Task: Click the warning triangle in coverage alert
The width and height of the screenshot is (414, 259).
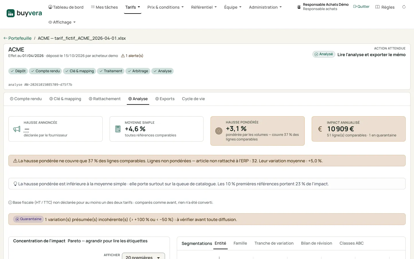Action: 16,161
